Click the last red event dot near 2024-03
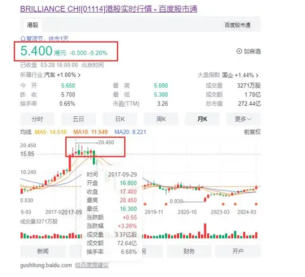This screenshot has height=277, width=305. 256,204
